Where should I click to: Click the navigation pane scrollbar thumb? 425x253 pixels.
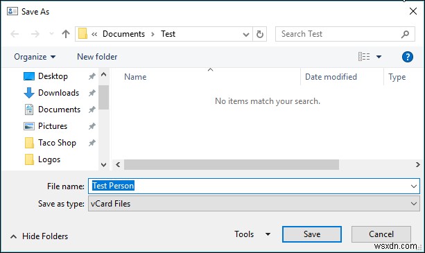click(x=103, y=97)
